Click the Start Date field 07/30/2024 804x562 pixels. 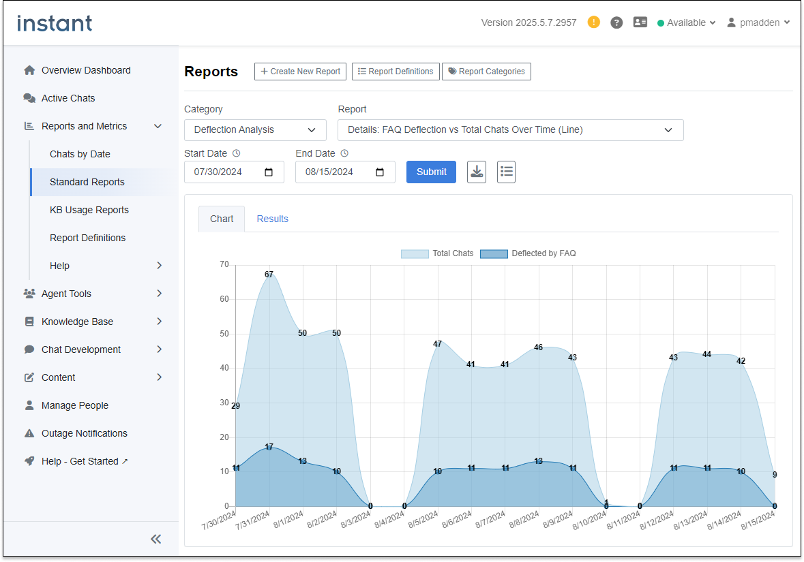234,172
